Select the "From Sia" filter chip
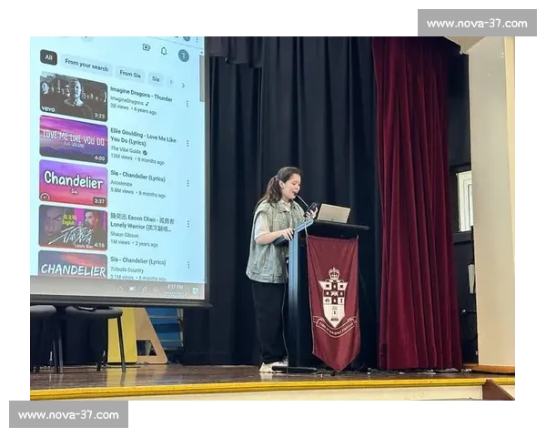The height and width of the screenshot is (437, 546). pos(130,74)
